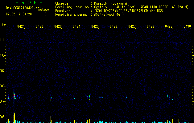Viewport: 194px width, 123px height.
Task: Click the 0422 time marker
Action: 39,26
